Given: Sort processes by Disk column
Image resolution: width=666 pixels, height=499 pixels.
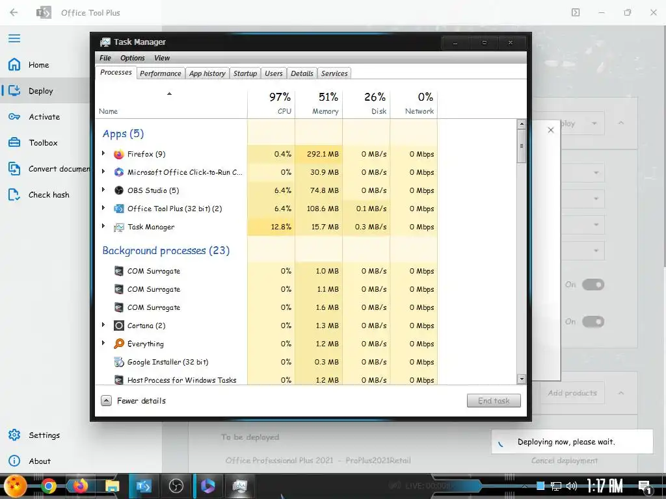Looking at the screenshot, I should 367,103.
